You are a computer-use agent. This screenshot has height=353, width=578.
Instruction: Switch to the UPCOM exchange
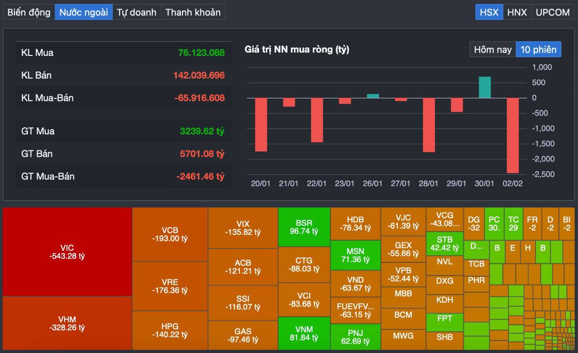[x=553, y=12]
